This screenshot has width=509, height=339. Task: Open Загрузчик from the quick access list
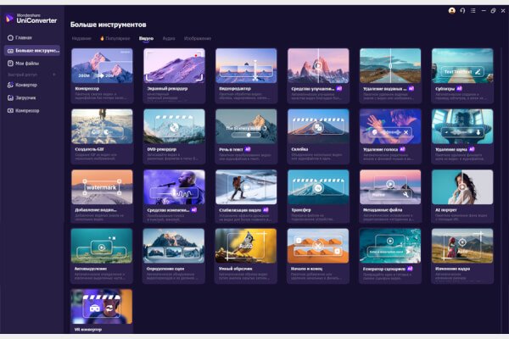(x=21, y=97)
